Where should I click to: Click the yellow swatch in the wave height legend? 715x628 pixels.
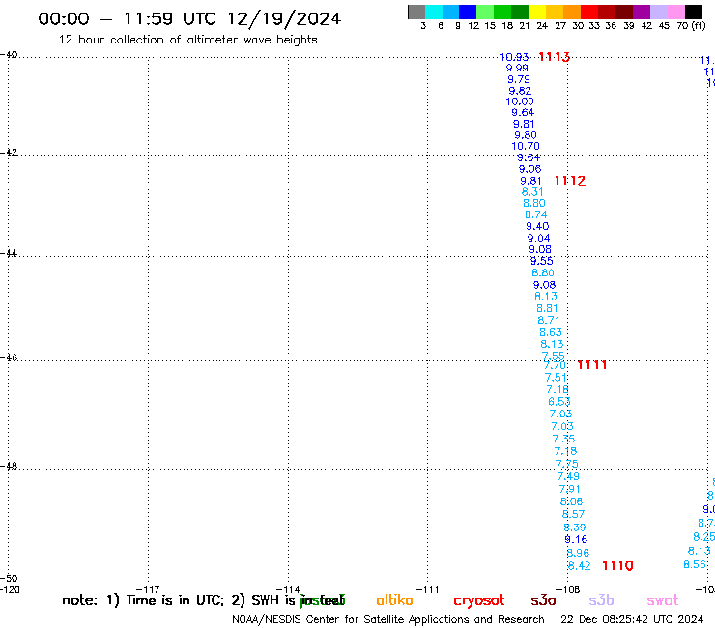point(536,12)
